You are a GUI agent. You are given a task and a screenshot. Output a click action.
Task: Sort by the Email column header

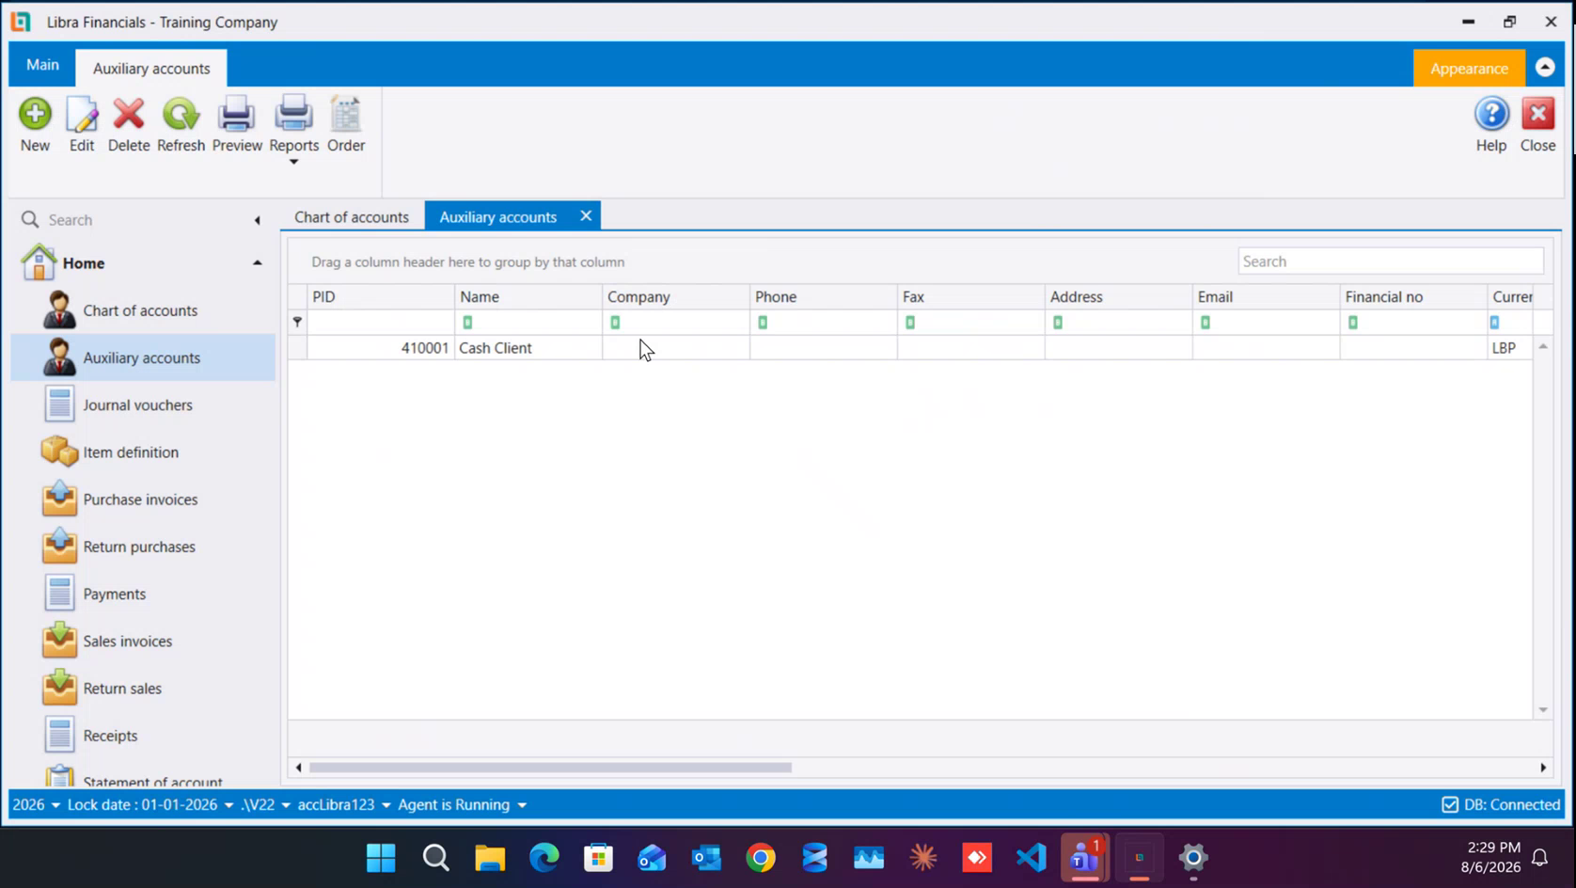point(1267,296)
